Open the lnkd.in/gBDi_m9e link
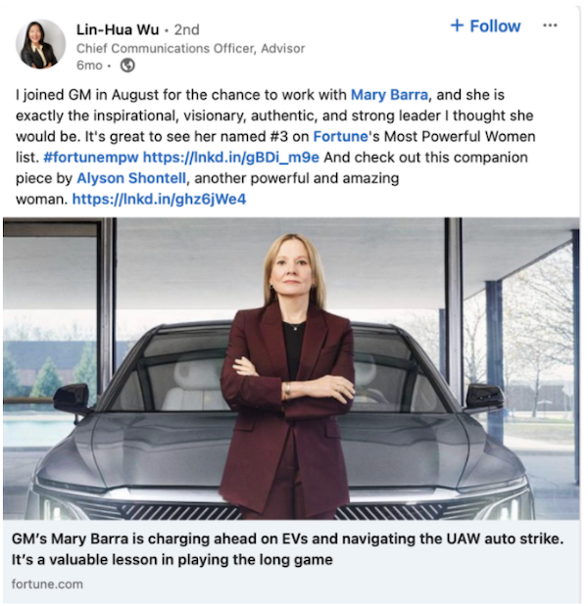This screenshot has height=606, width=588. pyautogui.click(x=231, y=158)
